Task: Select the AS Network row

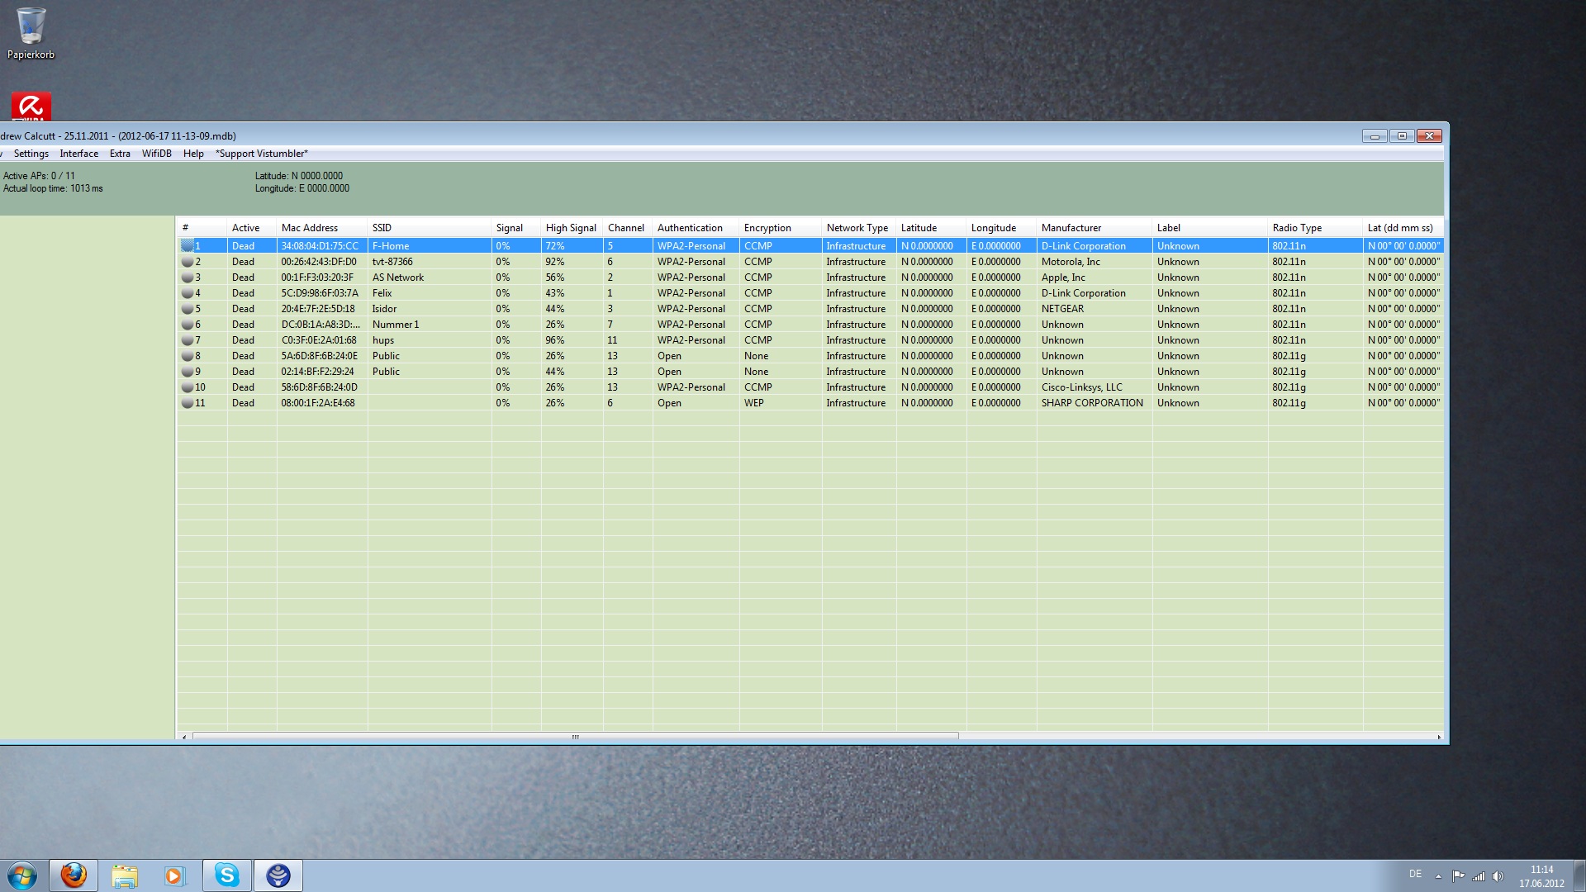Action: [398, 278]
